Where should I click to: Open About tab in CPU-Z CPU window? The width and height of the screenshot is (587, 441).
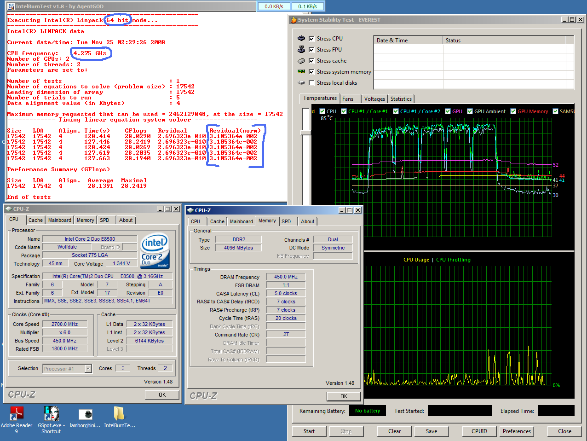click(126, 220)
